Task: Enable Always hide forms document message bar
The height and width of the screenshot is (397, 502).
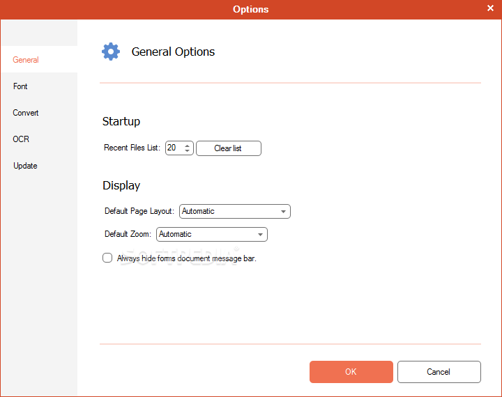Action: tap(107, 258)
